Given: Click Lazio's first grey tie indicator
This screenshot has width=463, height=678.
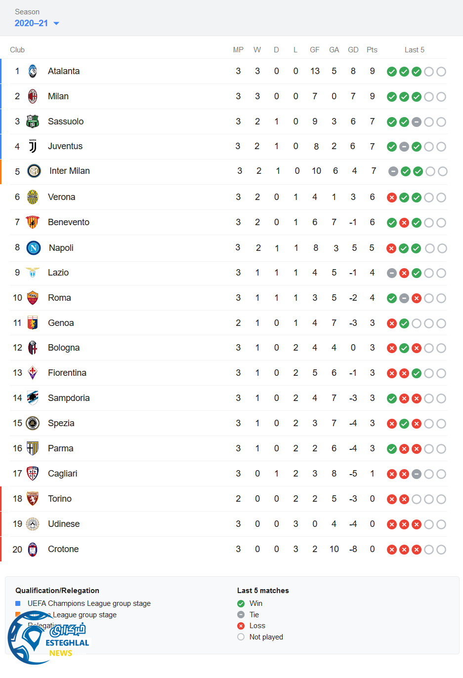Looking at the screenshot, I should click(392, 273).
